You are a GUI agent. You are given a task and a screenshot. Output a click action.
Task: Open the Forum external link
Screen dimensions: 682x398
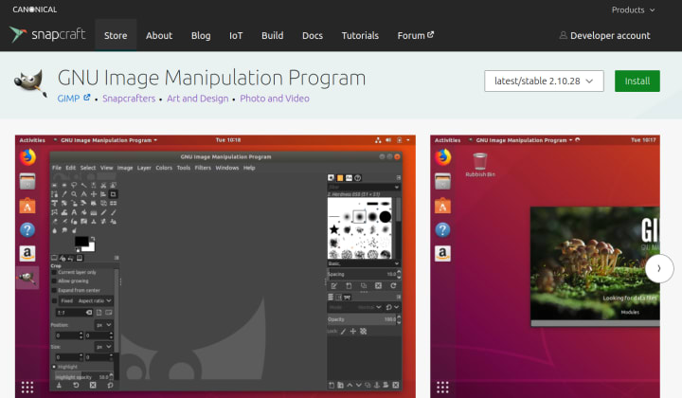point(416,36)
